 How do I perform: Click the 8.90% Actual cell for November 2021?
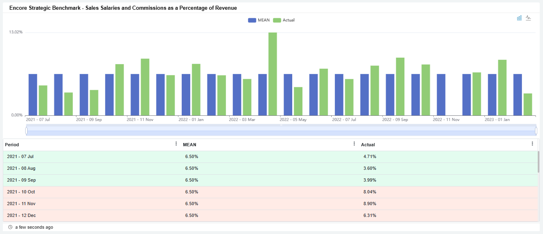(x=369, y=204)
